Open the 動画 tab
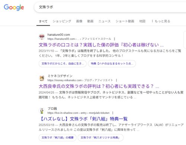Screen dimensions: 186x145 90,21
